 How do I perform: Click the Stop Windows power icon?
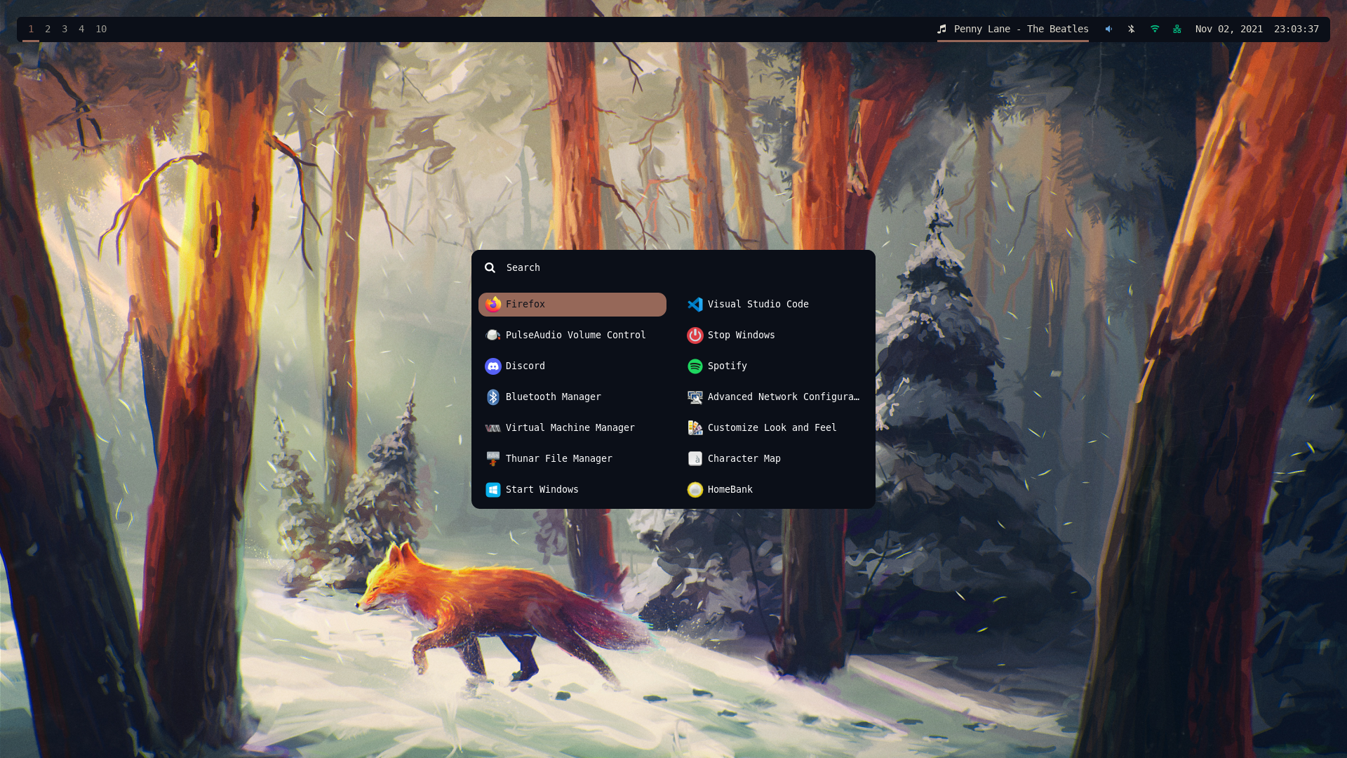point(695,335)
